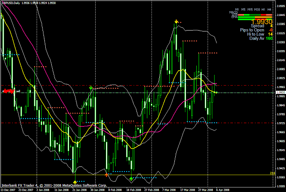This screenshot has width=286, height=192.
Task: Click the 1.9605 price axis label
Action: click(281, 141)
